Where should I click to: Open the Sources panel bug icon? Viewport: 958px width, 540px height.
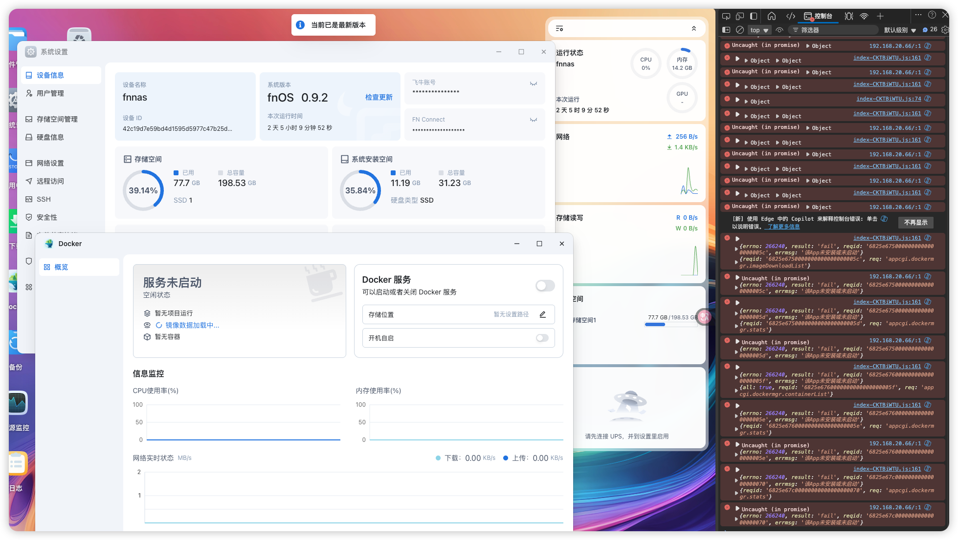(849, 16)
